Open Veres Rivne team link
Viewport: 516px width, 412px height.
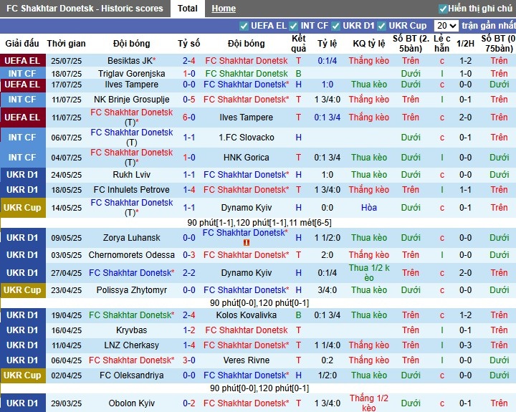pos(246,360)
